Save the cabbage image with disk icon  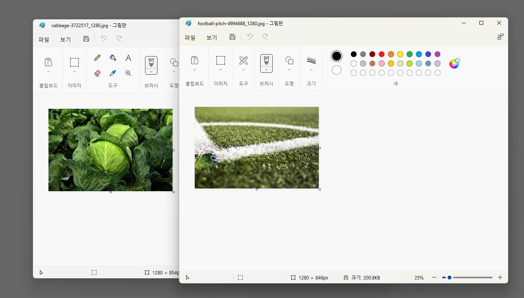[x=86, y=39]
